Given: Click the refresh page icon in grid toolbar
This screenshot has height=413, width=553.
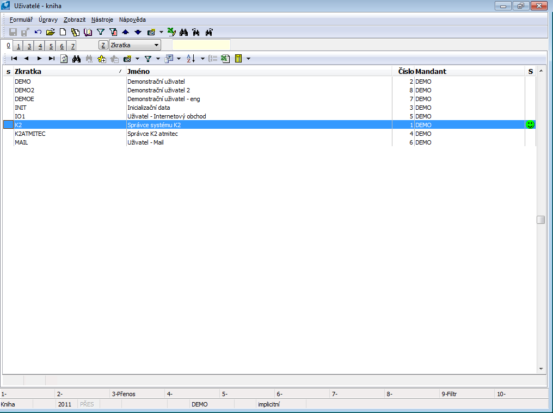Looking at the screenshot, I should click(x=64, y=59).
